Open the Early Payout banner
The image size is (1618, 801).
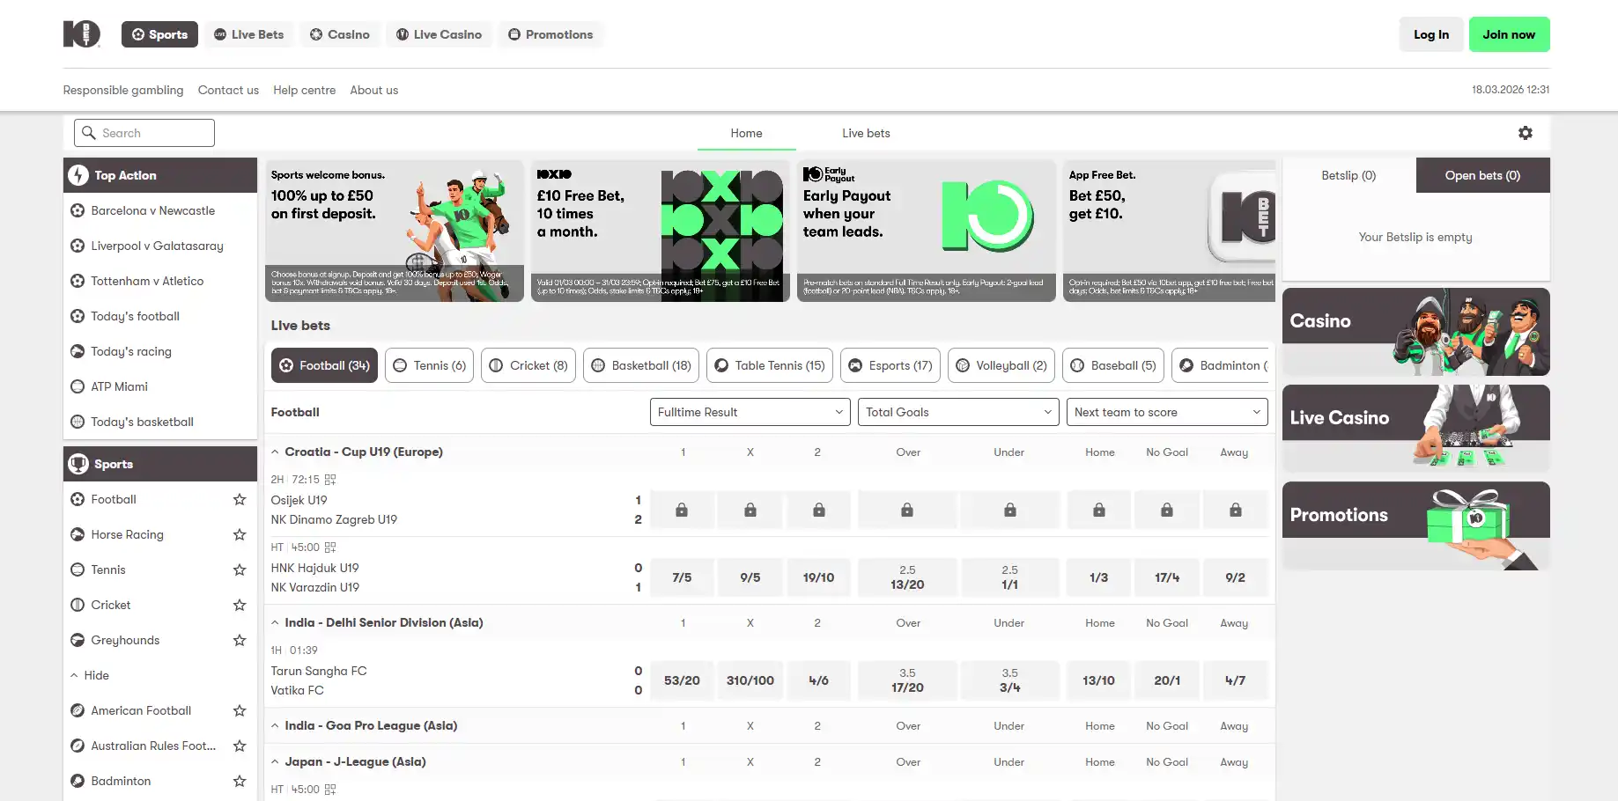pos(927,231)
